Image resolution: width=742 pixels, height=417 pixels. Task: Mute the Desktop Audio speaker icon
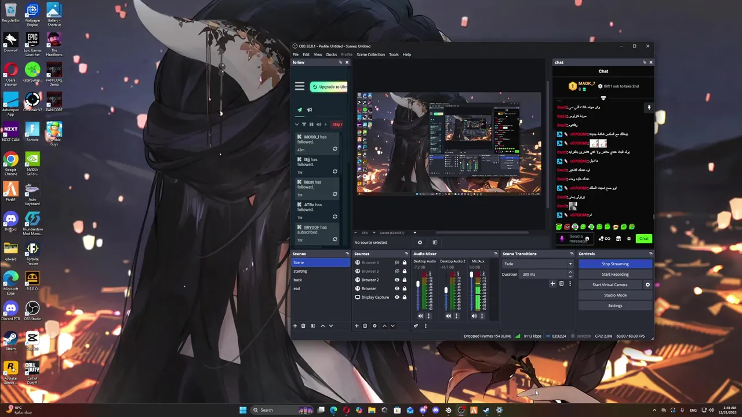click(x=421, y=316)
